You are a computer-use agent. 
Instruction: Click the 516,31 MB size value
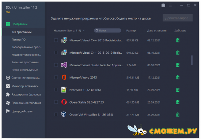pos(133,77)
